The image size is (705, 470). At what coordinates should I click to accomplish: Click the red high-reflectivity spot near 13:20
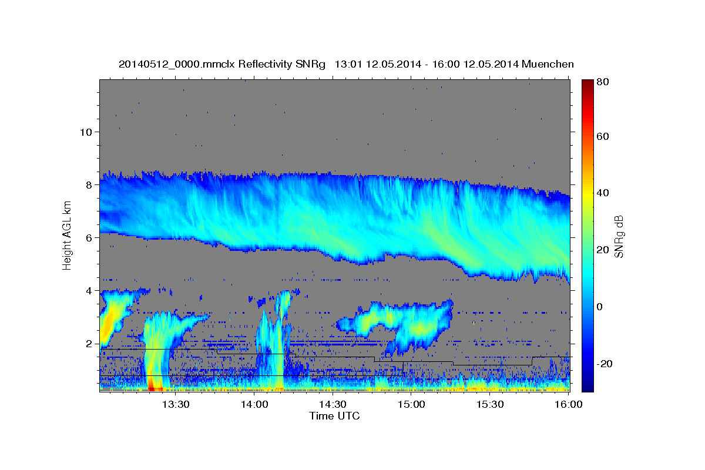tap(154, 385)
